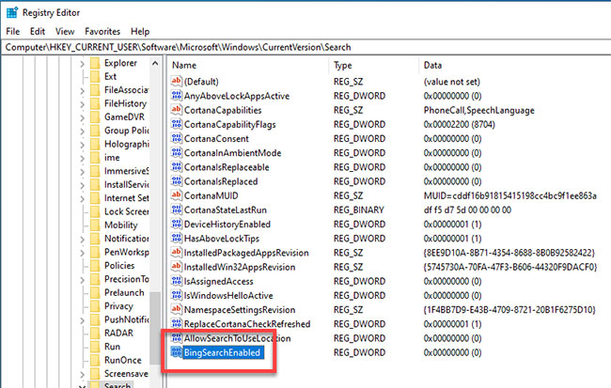Expand the Explorer key in tree
The image size is (611, 388).
coord(82,63)
